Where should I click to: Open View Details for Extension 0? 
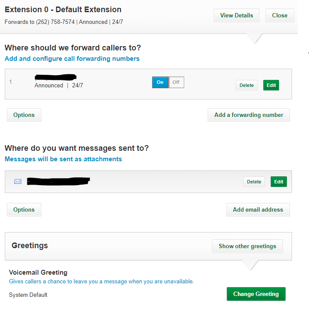pyautogui.click(x=236, y=15)
